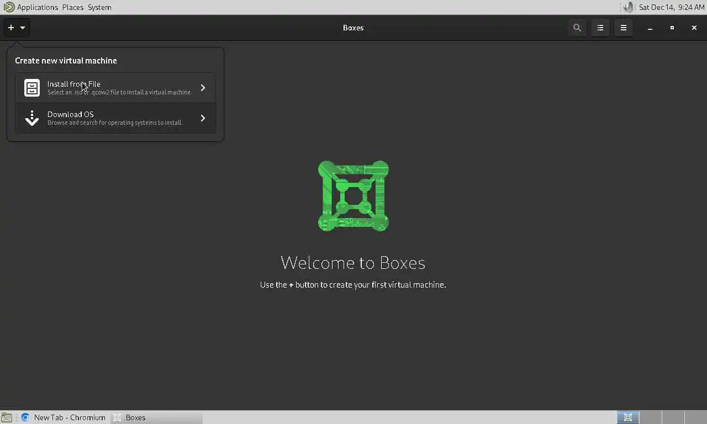Open the search button in Boxes header
707x424 pixels.
[577, 28]
